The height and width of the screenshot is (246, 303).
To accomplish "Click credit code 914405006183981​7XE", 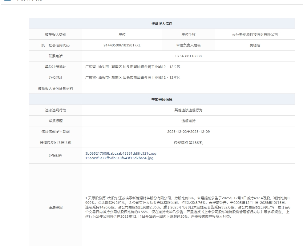I will click(x=122, y=45).
